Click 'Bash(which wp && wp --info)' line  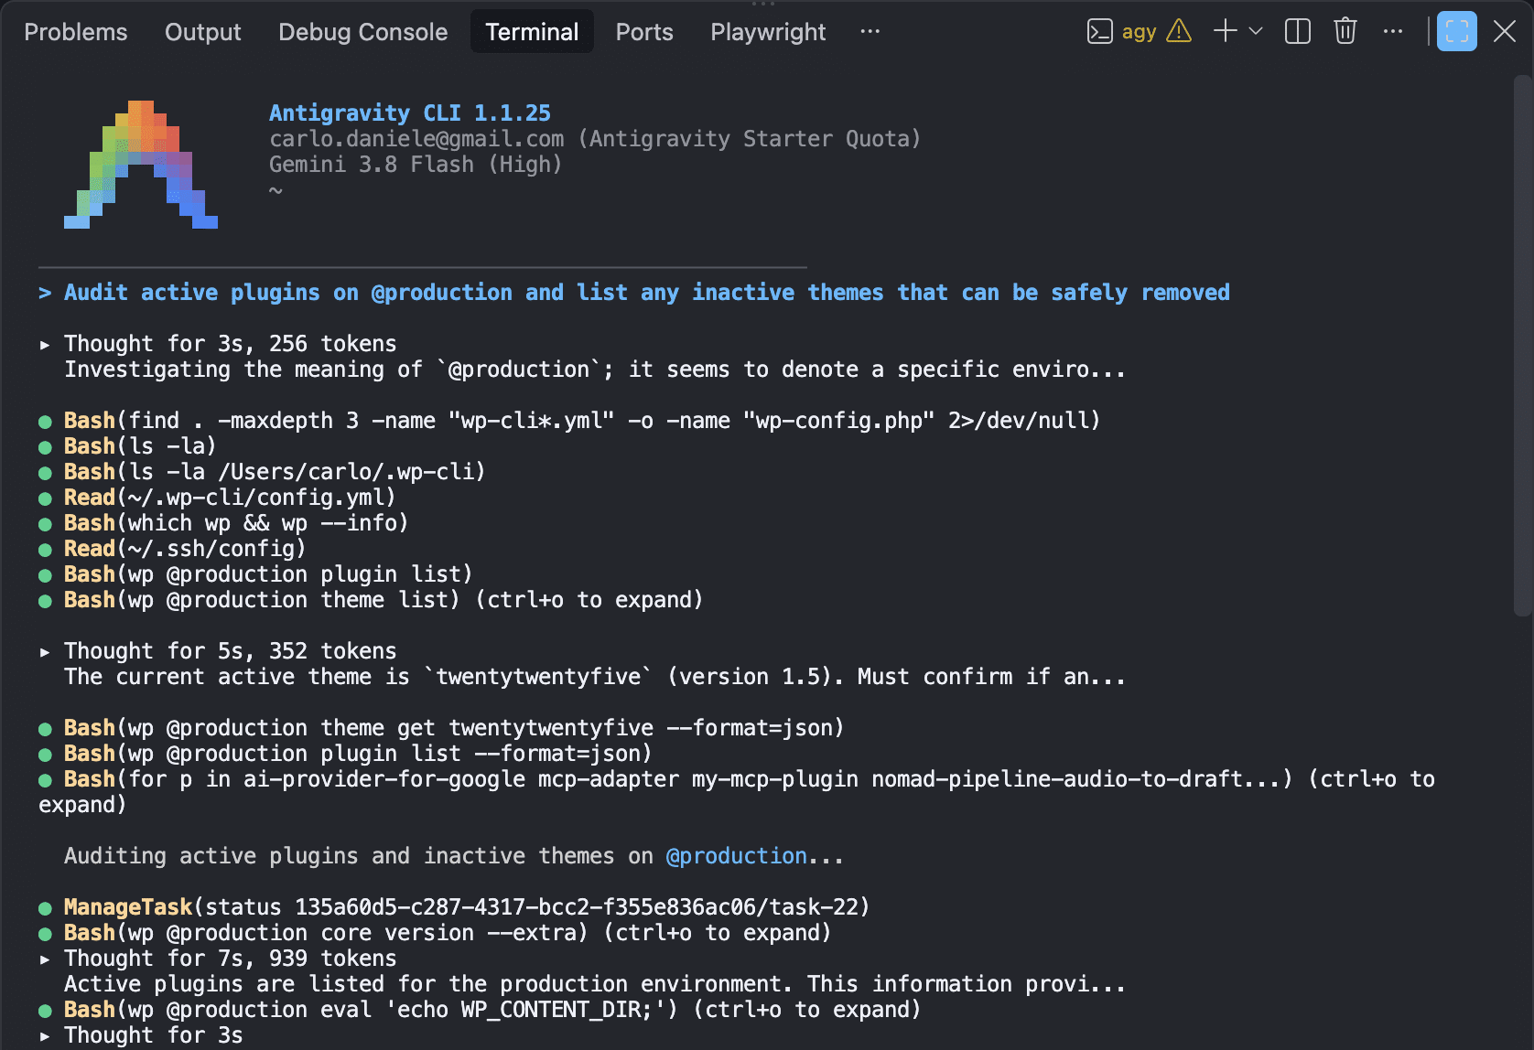pyautogui.click(x=223, y=523)
